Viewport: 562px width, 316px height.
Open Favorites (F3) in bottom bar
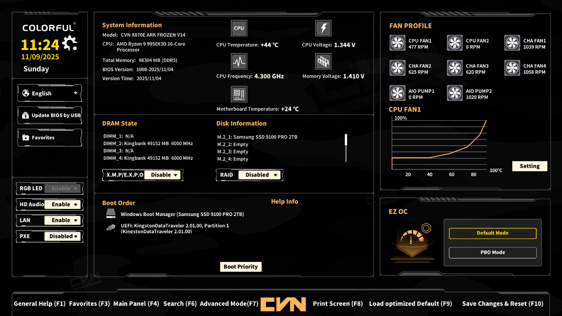click(90, 304)
